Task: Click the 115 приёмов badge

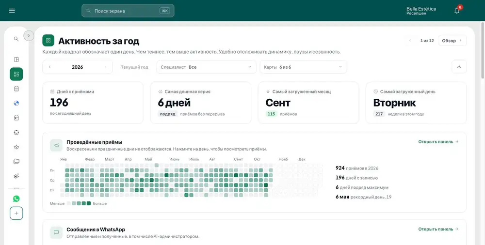Action: (x=271, y=114)
